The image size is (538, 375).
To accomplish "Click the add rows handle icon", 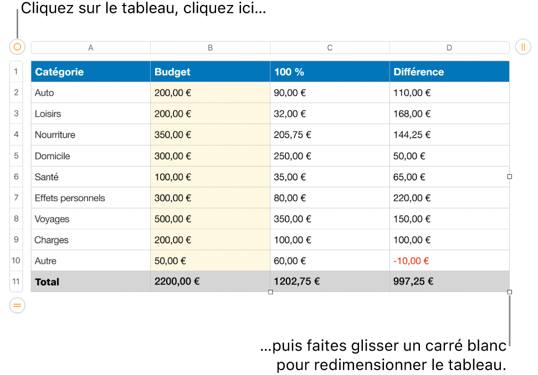I will (17, 305).
